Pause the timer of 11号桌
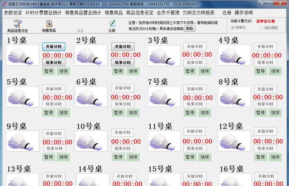The width and height of the screenshot is (289, 186). click(x=190, y=157)
